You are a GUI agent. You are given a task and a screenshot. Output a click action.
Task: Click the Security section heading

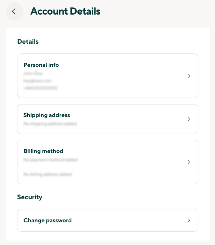tap(30, 197)
